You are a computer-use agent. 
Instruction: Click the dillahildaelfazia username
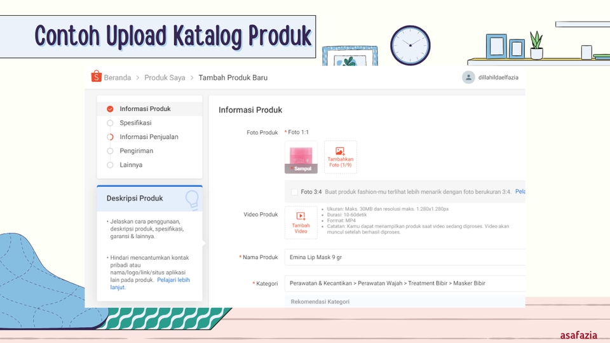[x=498, y=77]
